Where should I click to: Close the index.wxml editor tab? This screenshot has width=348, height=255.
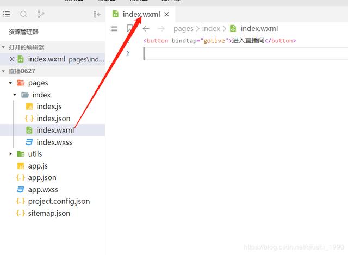(x=167, y=14)
